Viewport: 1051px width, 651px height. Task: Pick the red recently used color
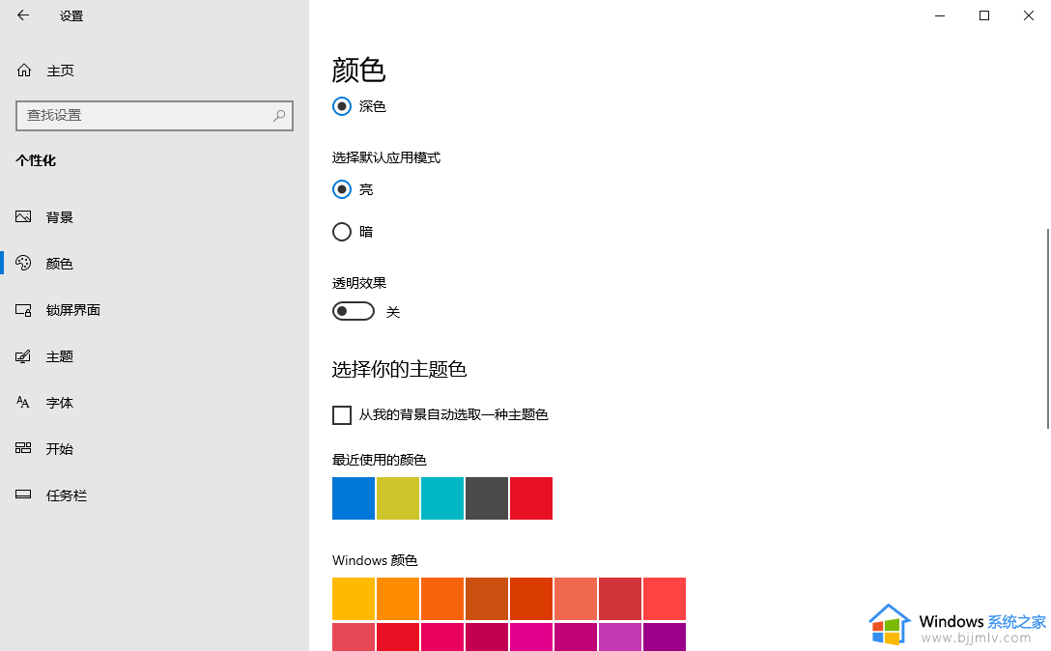[531, 498]
